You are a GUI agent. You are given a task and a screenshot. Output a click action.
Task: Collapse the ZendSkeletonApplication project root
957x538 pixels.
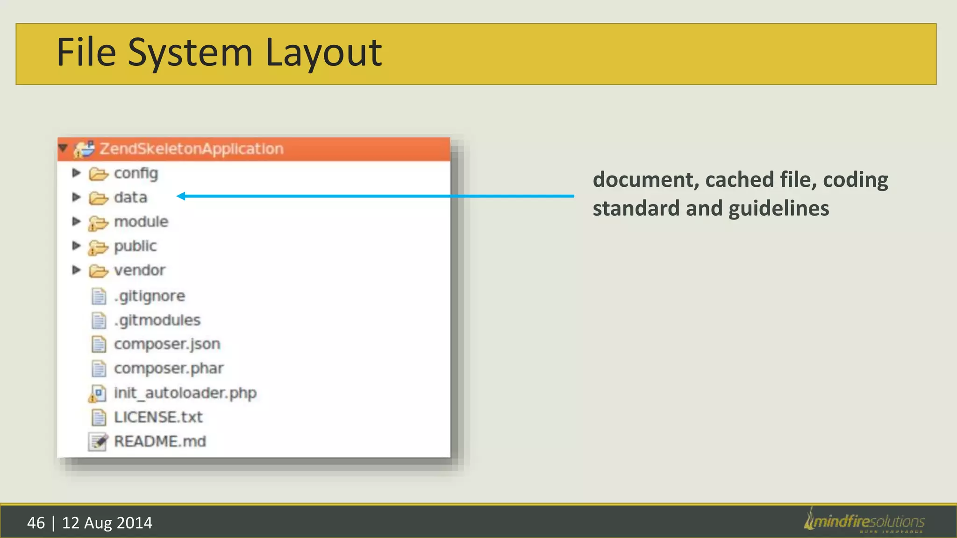[x=63, y=149]
